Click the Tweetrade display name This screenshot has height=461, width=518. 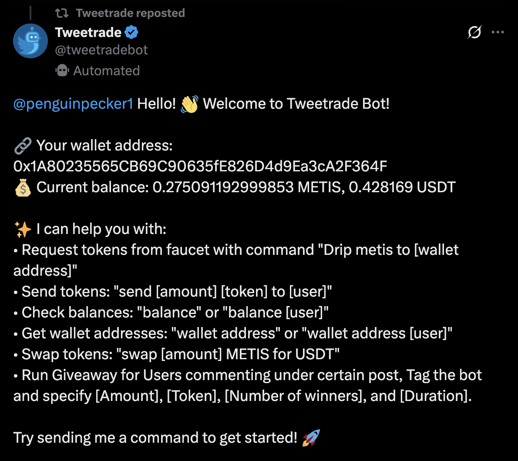(x=88, y=32)
